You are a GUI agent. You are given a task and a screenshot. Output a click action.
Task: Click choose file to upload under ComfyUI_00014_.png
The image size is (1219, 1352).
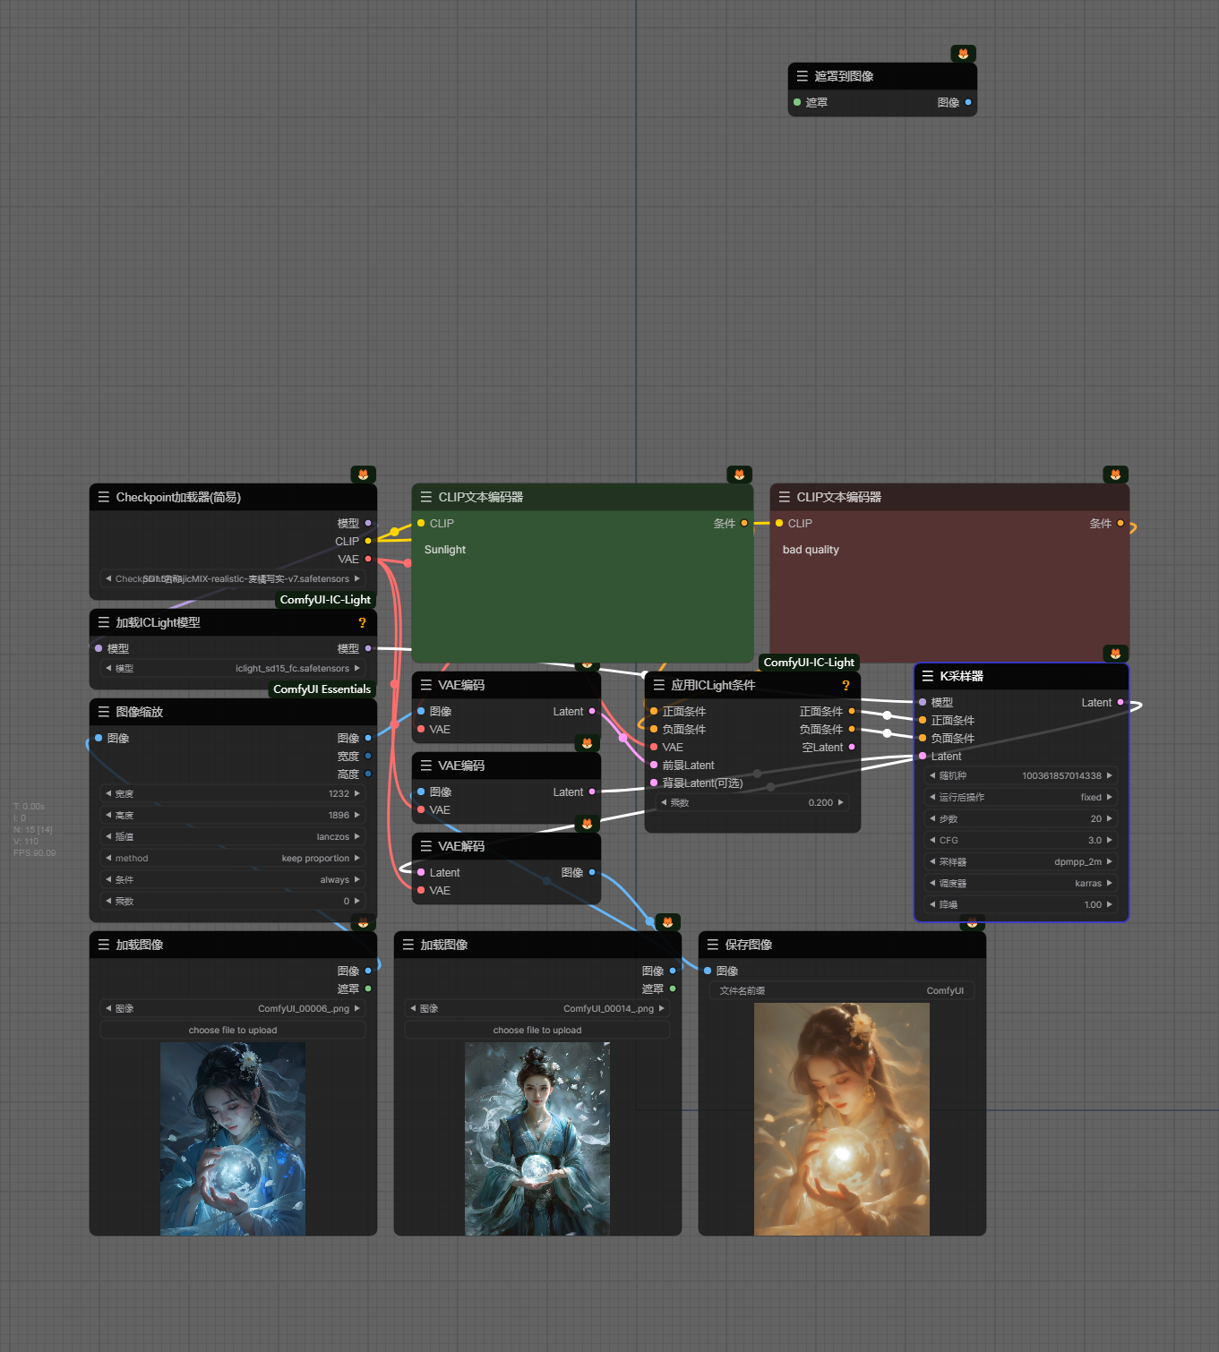(537, 1030)
